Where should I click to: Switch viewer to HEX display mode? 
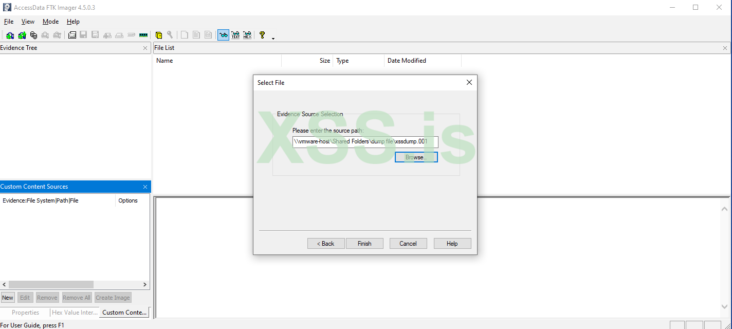[247, 34]
